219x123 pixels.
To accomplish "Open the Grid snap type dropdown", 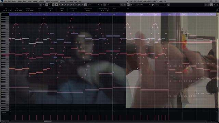I will tap(93, 5).
